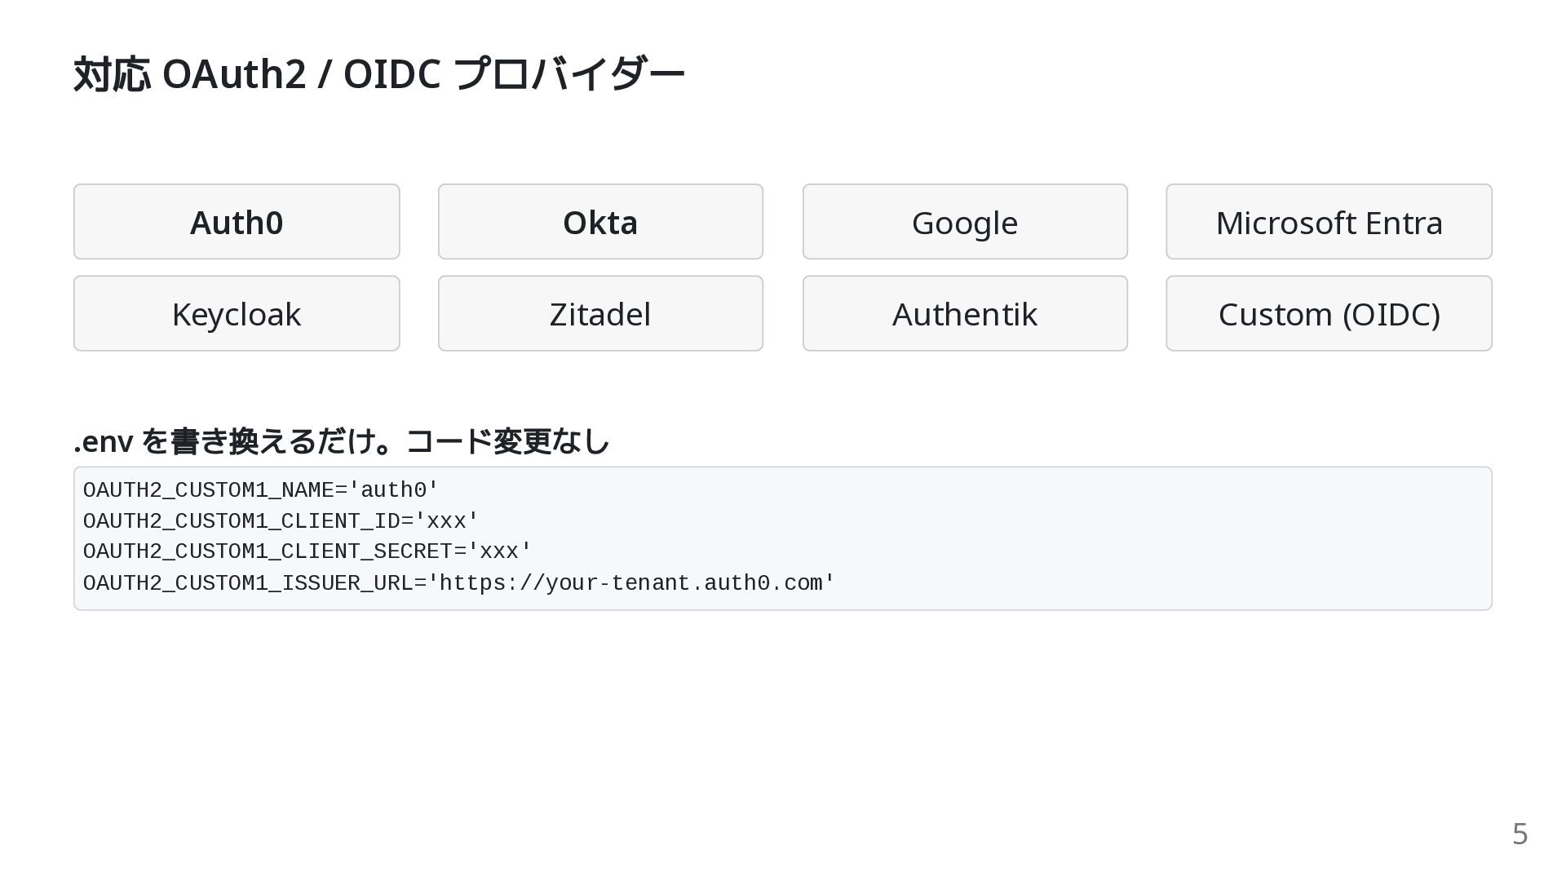Click the Google provider box
The height and width of the screenshot is (881, 1566).
coord(965,222)
